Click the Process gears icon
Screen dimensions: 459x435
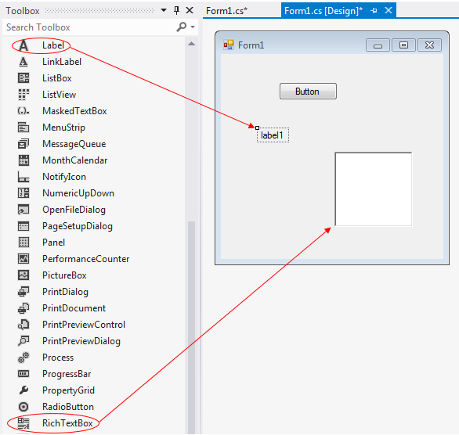coord(23,358)
